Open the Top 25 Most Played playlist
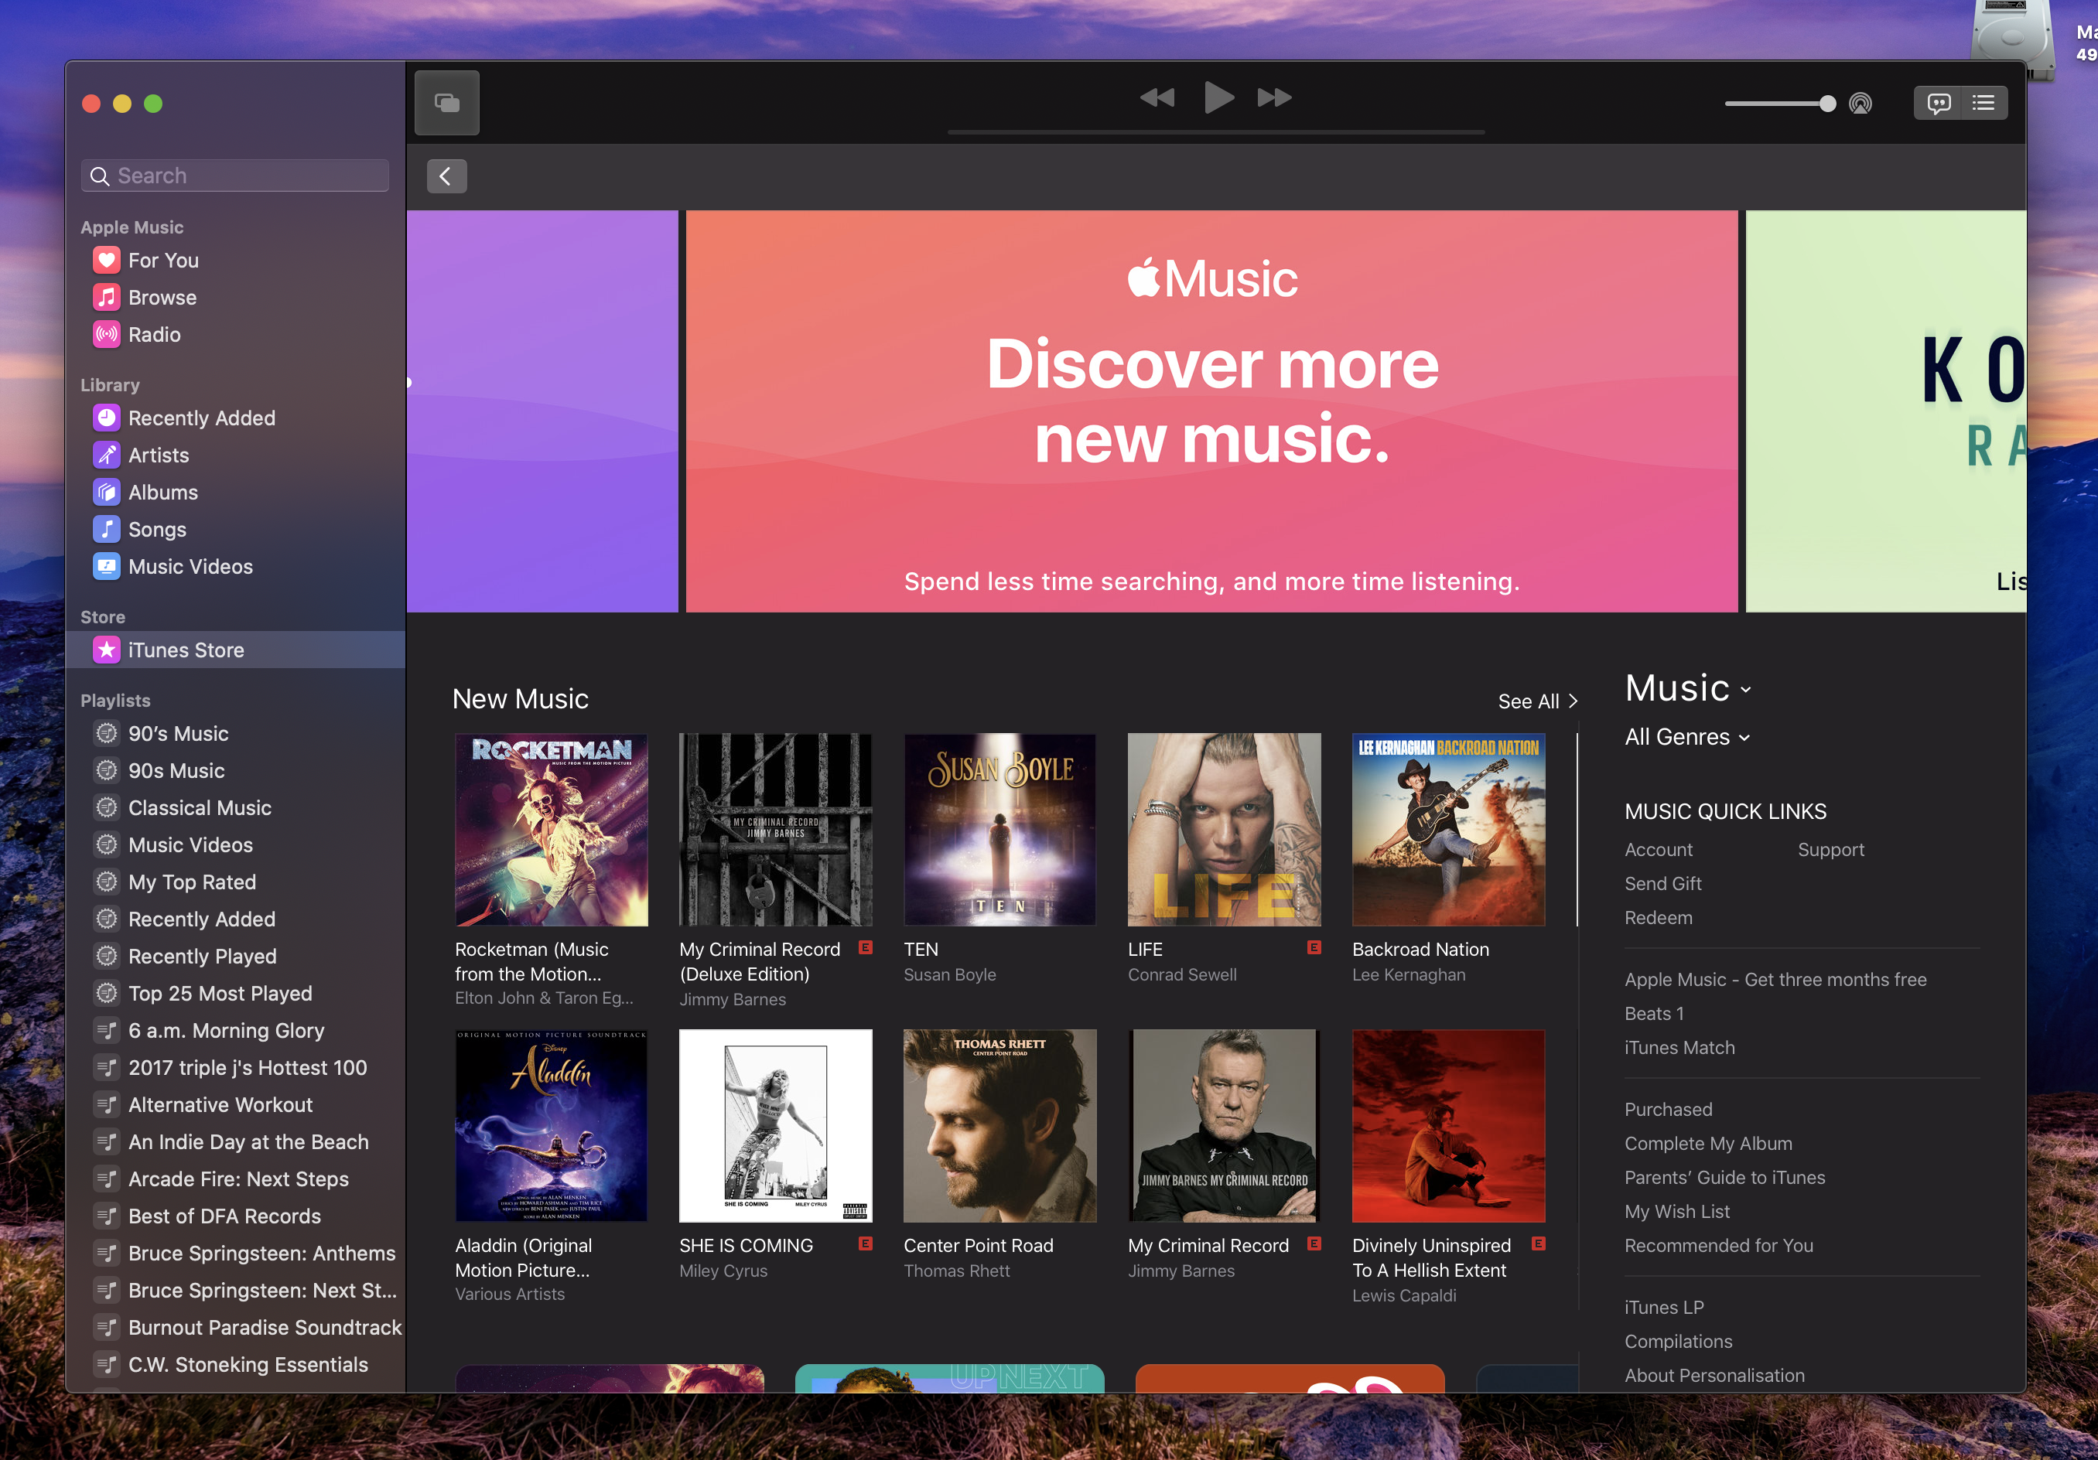The image size is (2098, 1460). tap(219, 993)
